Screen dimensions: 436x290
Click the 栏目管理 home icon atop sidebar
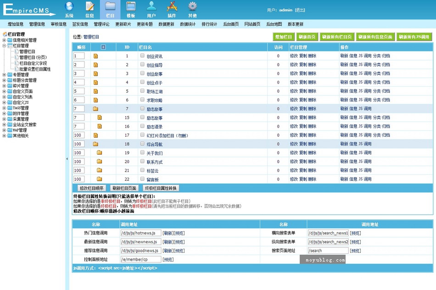(5, 34)
